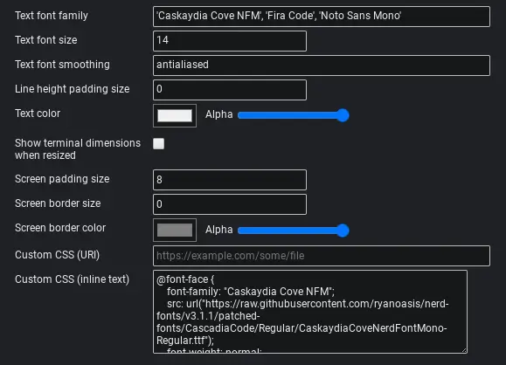The image size is (506, 365).
Task: Click the '@font-face {' line in CSS
Action: click(185, 279)
